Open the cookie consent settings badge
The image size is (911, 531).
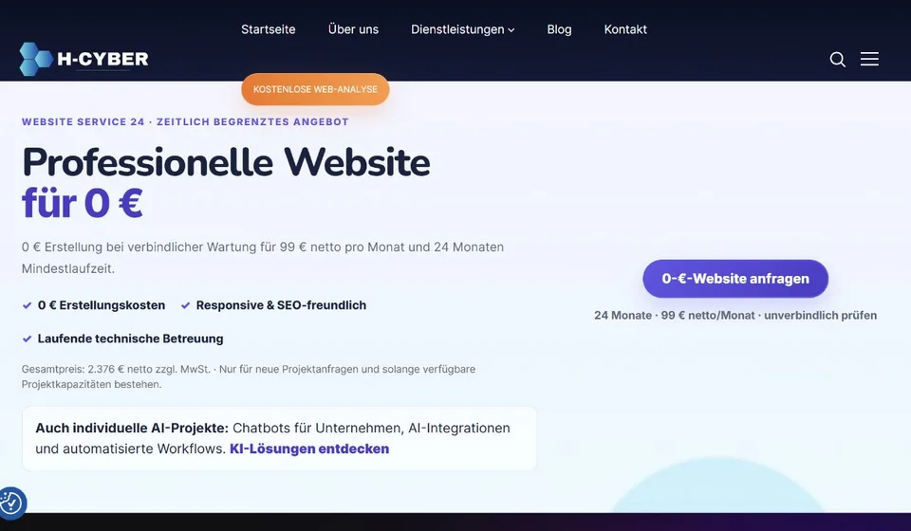point(11,503)
